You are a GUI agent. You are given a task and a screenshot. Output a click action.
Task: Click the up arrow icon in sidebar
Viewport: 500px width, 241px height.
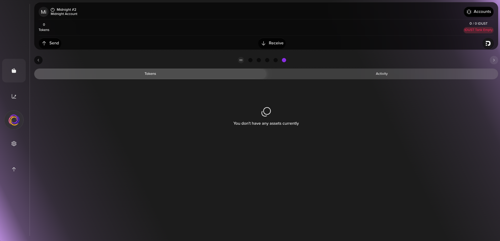pos(14,169)
